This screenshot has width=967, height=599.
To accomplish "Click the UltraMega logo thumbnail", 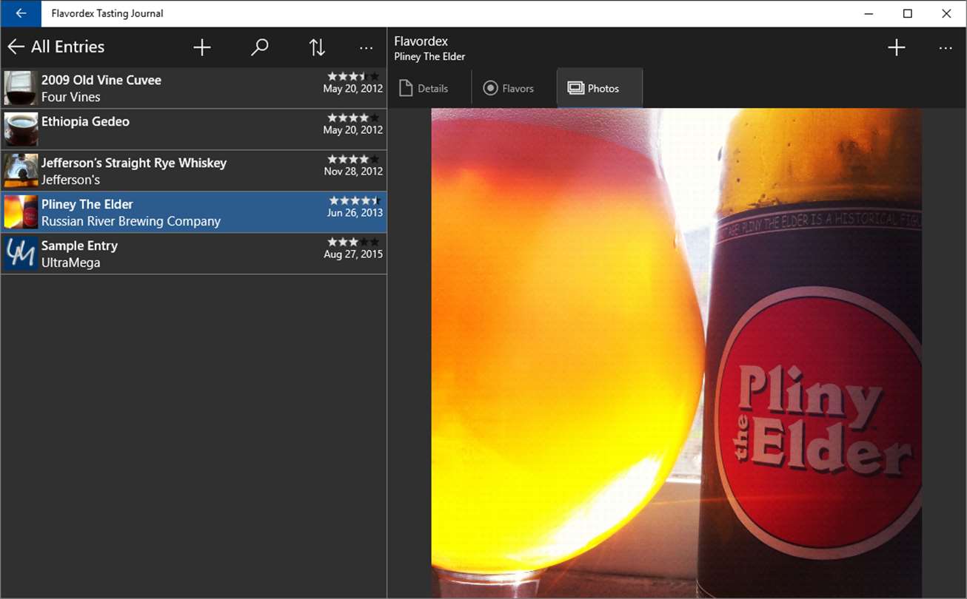I will tap(21, 254).
